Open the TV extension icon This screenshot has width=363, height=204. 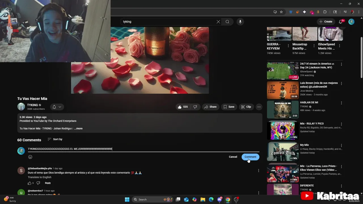pyautogui.click(x=291, y=12)
